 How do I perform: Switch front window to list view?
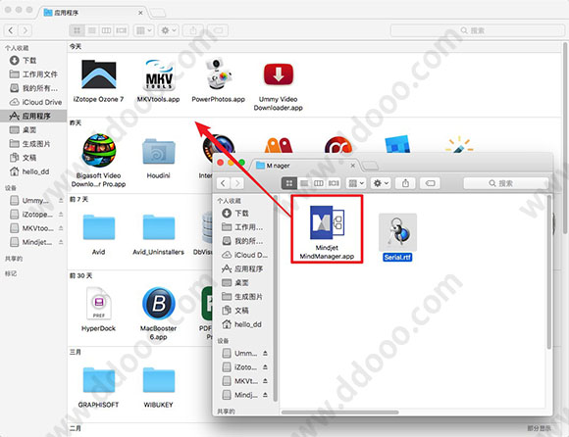click(x=304, y=183)
